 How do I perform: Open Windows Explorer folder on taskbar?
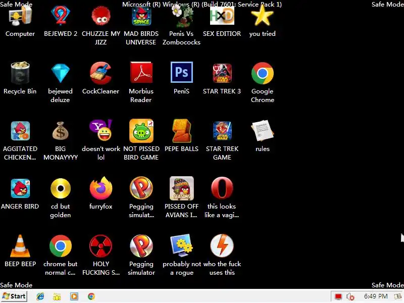(x=57, y=296)
